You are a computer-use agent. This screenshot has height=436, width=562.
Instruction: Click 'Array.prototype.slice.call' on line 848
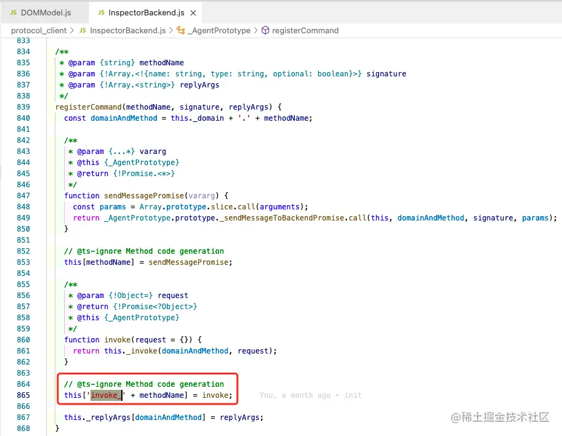(197, 207)
